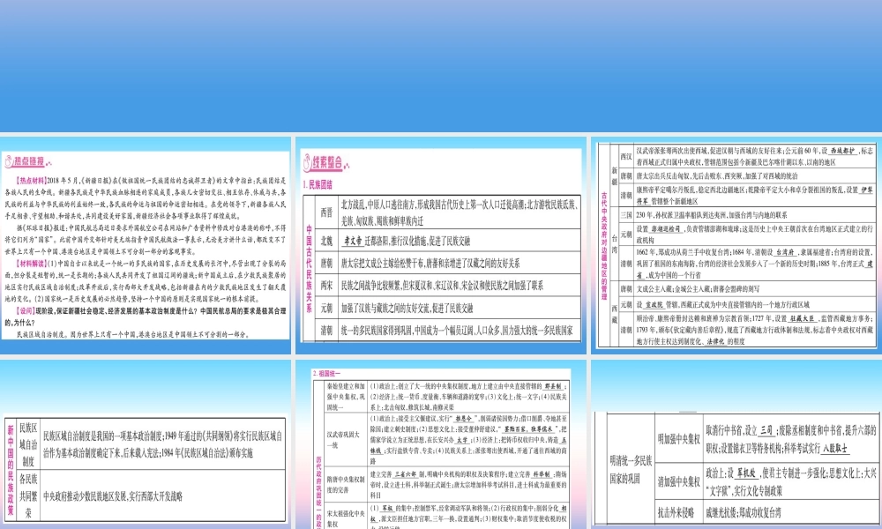Image resolution: width=882 pixels, height=529 pixels.
Task: Click the 西汉 row label
Action: pos(626,156)
